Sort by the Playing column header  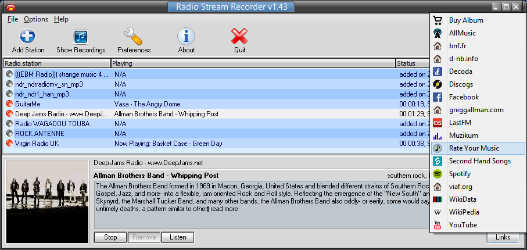(252, 63)
